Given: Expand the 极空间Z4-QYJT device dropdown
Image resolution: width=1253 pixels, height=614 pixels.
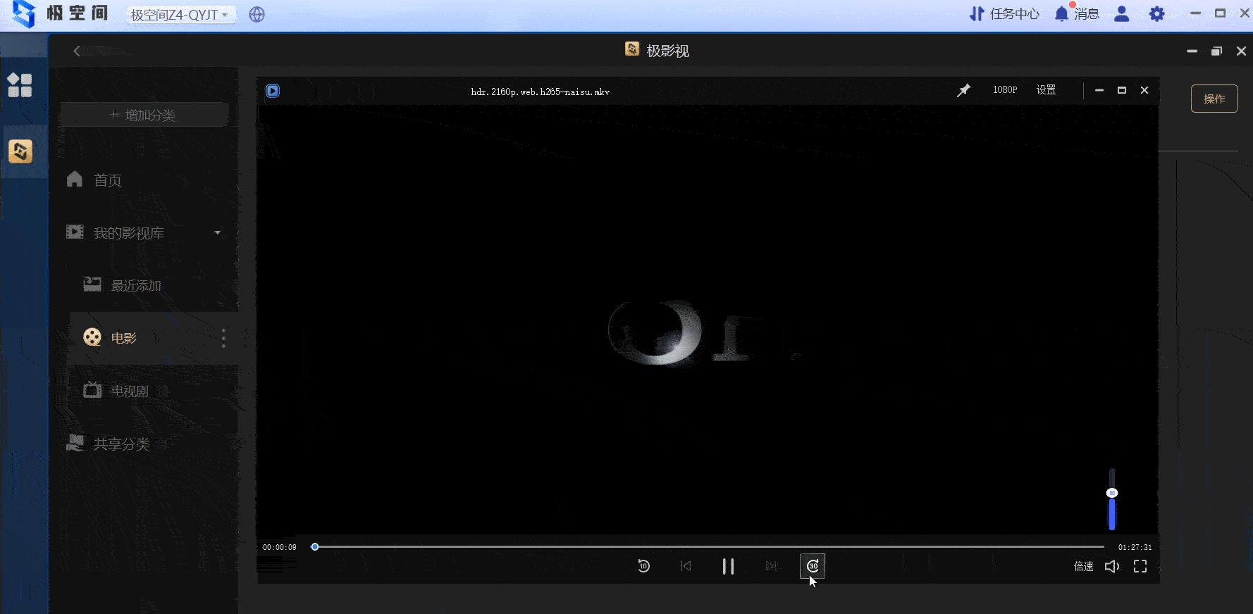Looking at the screenshot, I should pos(180,15).
